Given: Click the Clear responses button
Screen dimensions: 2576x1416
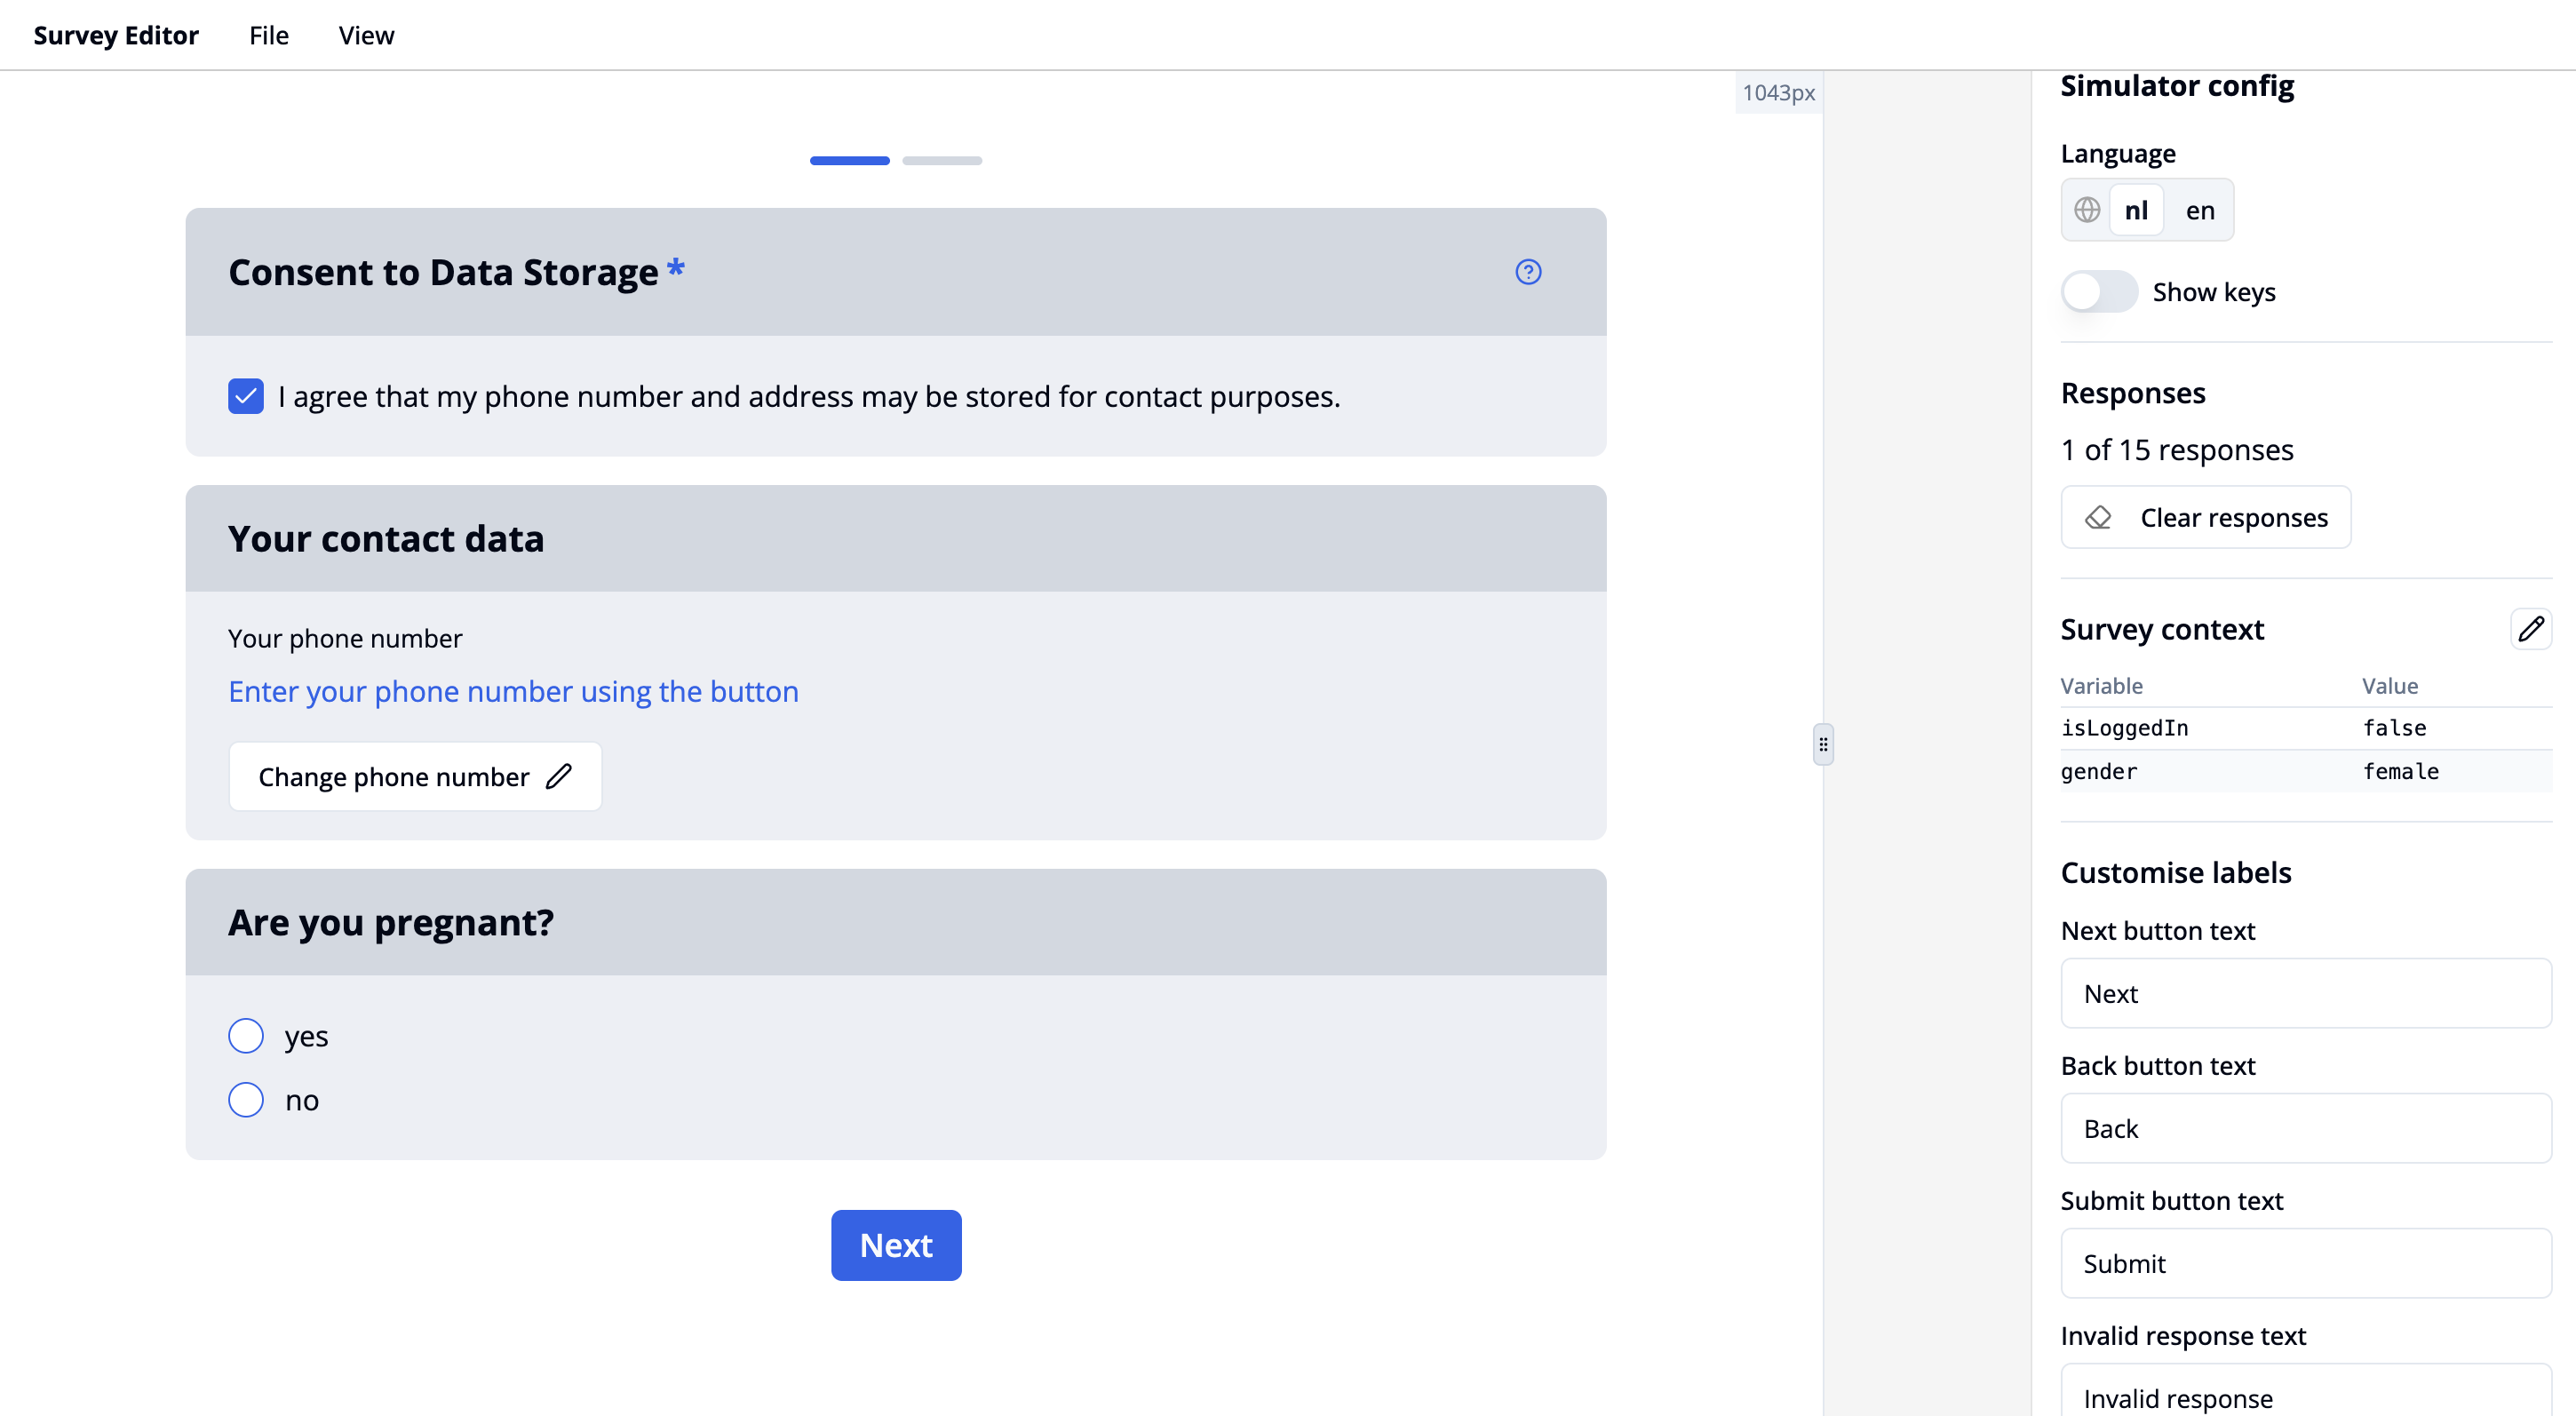Looking at the screenshot, I should pyautogui.click(x=2205, y=517).
